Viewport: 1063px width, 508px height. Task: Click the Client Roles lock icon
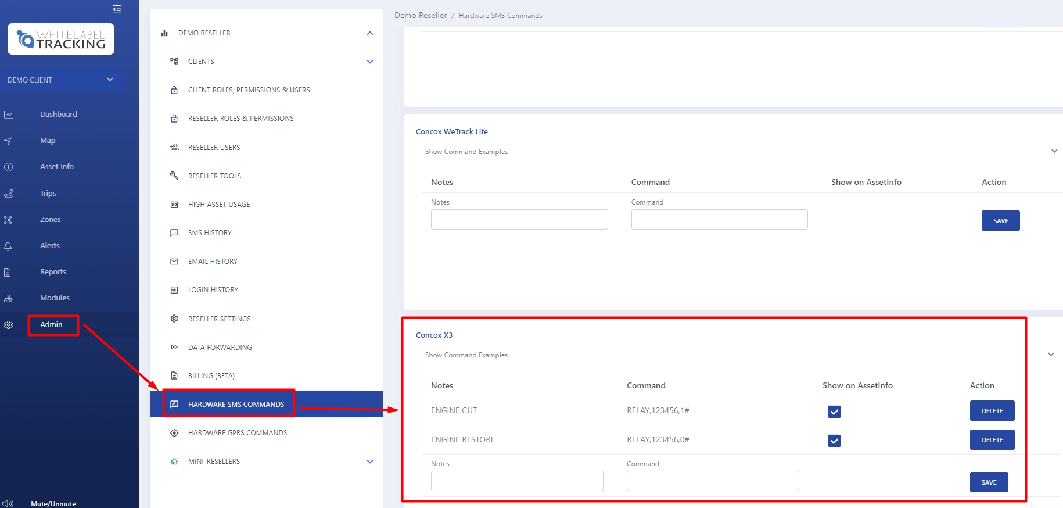(174, 90)
